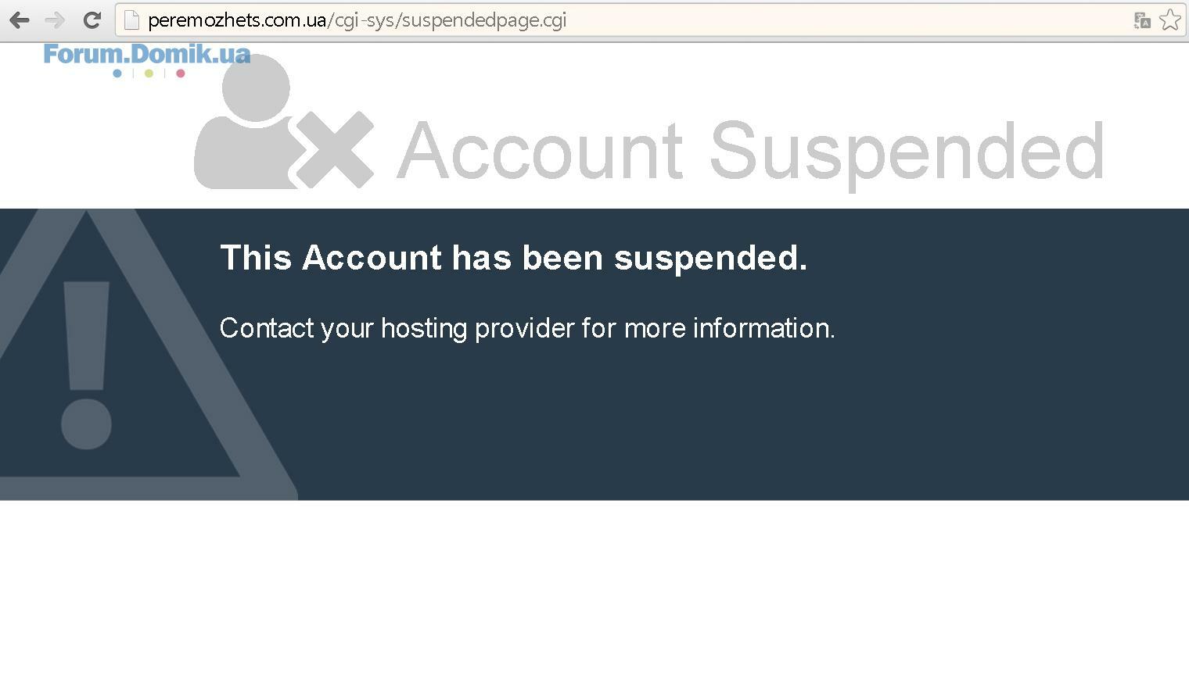
Task: Select peremozhets.com.ua domain in address bar
Action: coord(237,20)
